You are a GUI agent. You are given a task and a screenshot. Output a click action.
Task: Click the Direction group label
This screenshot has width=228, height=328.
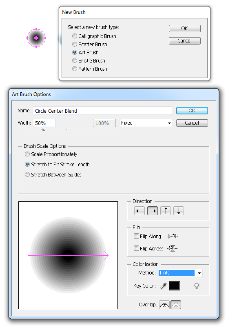tap(142, 201)
